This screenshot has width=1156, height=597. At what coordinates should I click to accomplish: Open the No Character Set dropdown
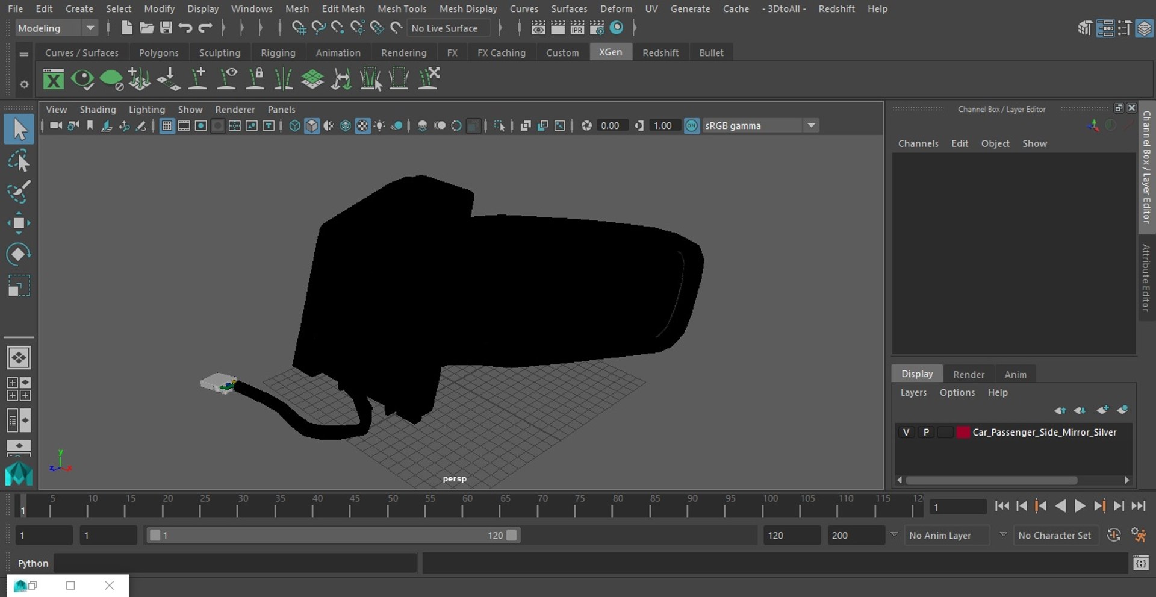click(x=1055, y=535)
